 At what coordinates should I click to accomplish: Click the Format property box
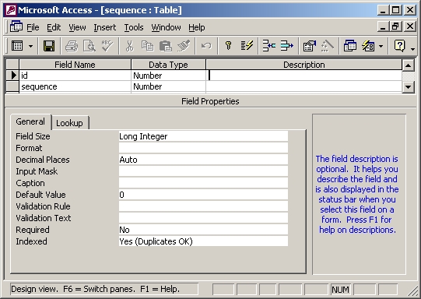[203, 148]
